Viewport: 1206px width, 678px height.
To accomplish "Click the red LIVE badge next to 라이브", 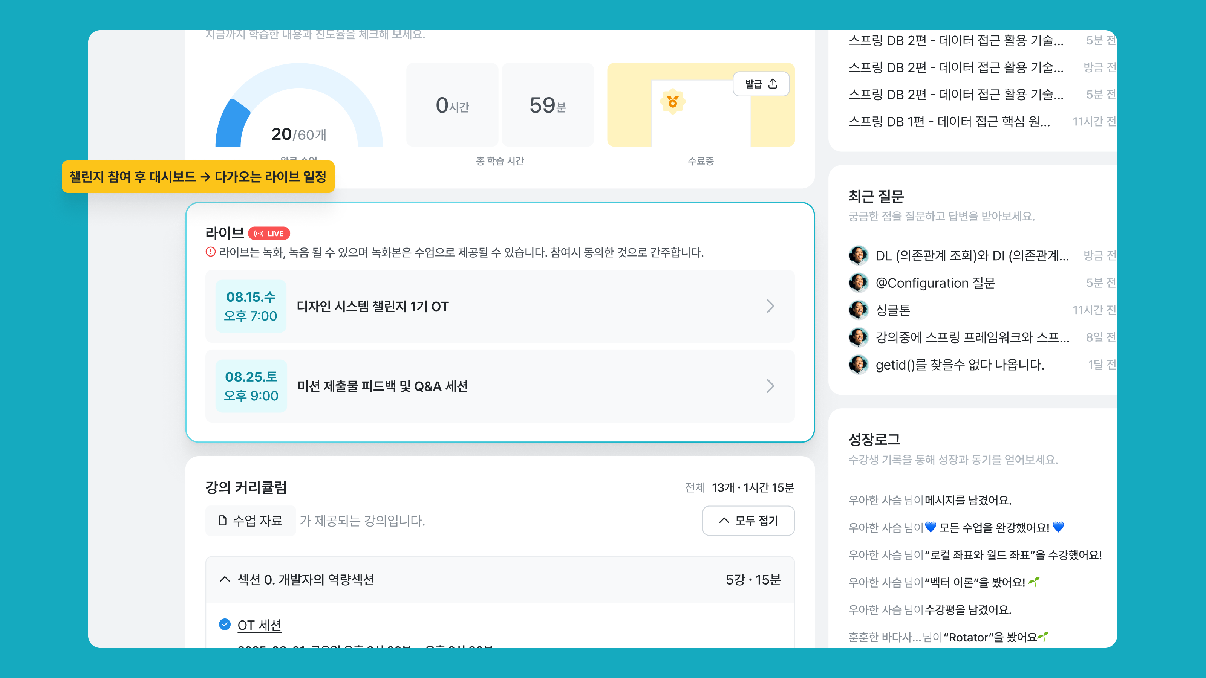I will (x=269, y=234).
